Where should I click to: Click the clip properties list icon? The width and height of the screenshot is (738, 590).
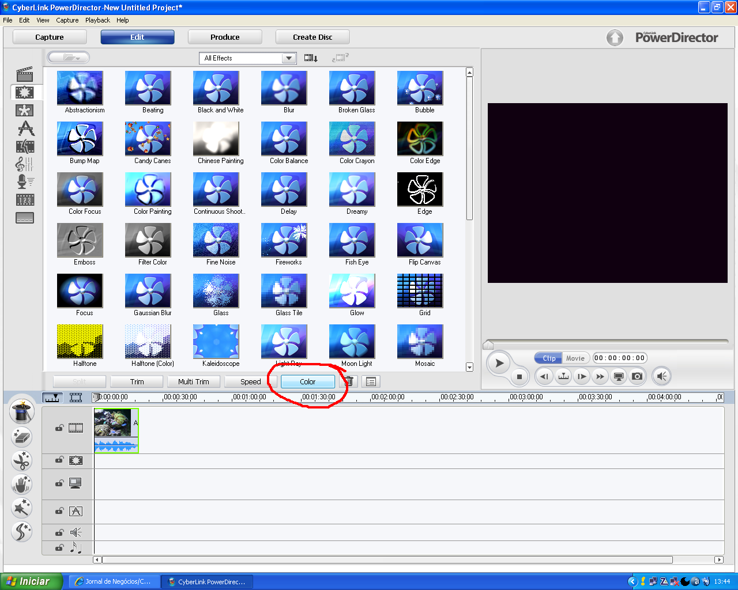point(371,381)
